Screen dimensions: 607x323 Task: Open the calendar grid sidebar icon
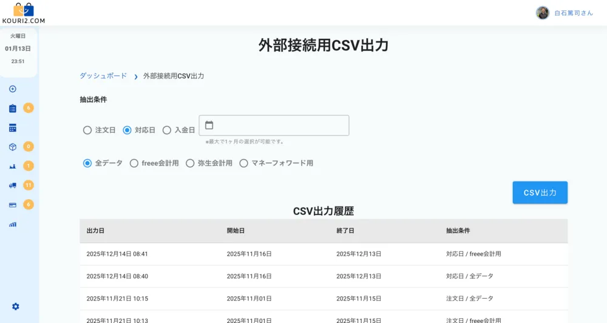[13, 128]
